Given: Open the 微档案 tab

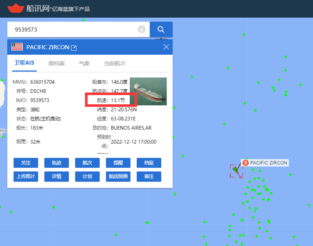Looking at the screenshot, I should pos(56,64).
